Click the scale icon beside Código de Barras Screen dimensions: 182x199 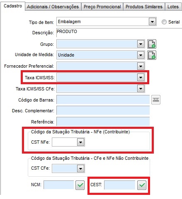[x=156, y=99]
